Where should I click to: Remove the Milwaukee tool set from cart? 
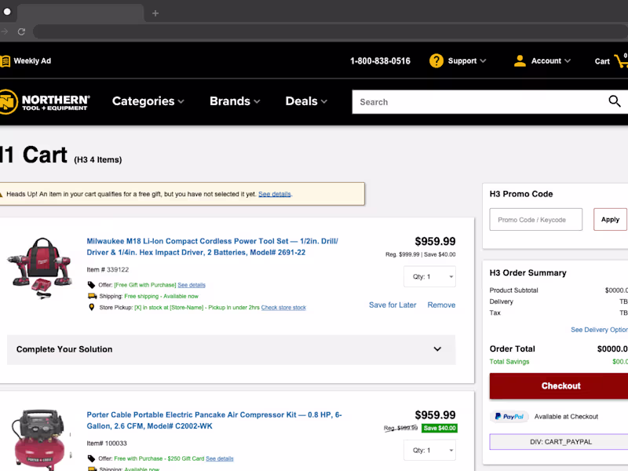click(441, 305)
